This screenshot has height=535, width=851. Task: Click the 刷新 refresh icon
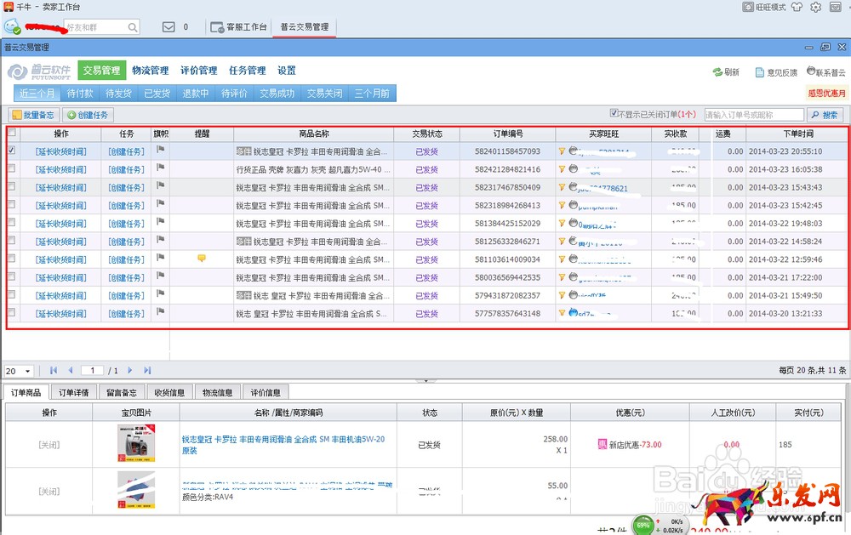pos(719,71)
